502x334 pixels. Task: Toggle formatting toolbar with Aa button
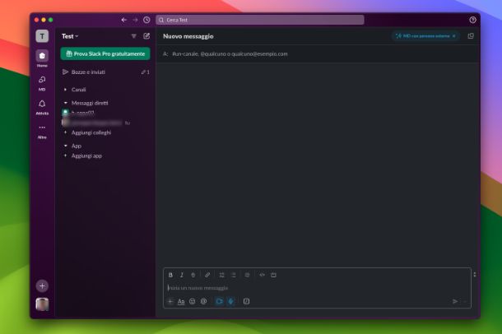click(181, 301)
